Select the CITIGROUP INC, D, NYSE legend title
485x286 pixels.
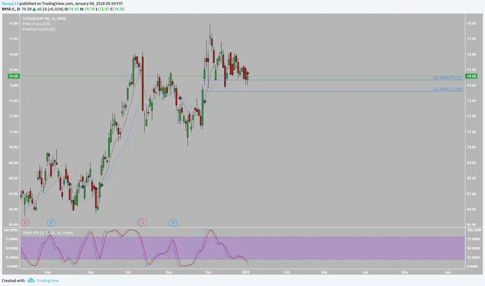click(44, 19)
